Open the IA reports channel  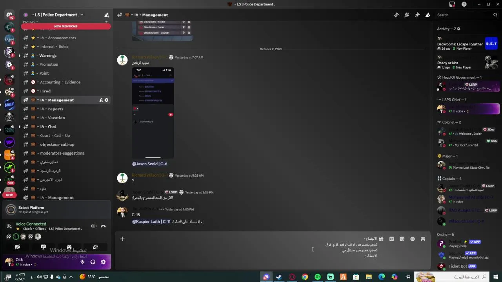66,109
